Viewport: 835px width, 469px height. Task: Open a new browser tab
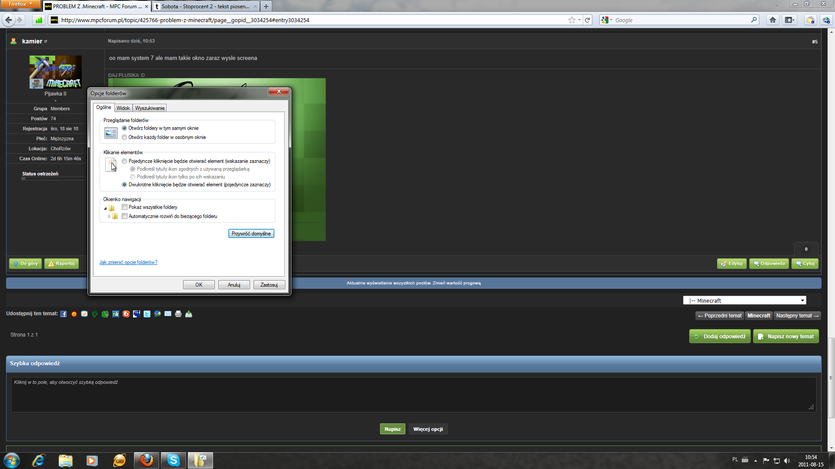coord(266,7)
